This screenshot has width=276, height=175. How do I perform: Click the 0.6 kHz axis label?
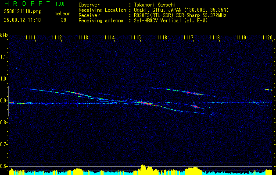(x=4, y=166)
